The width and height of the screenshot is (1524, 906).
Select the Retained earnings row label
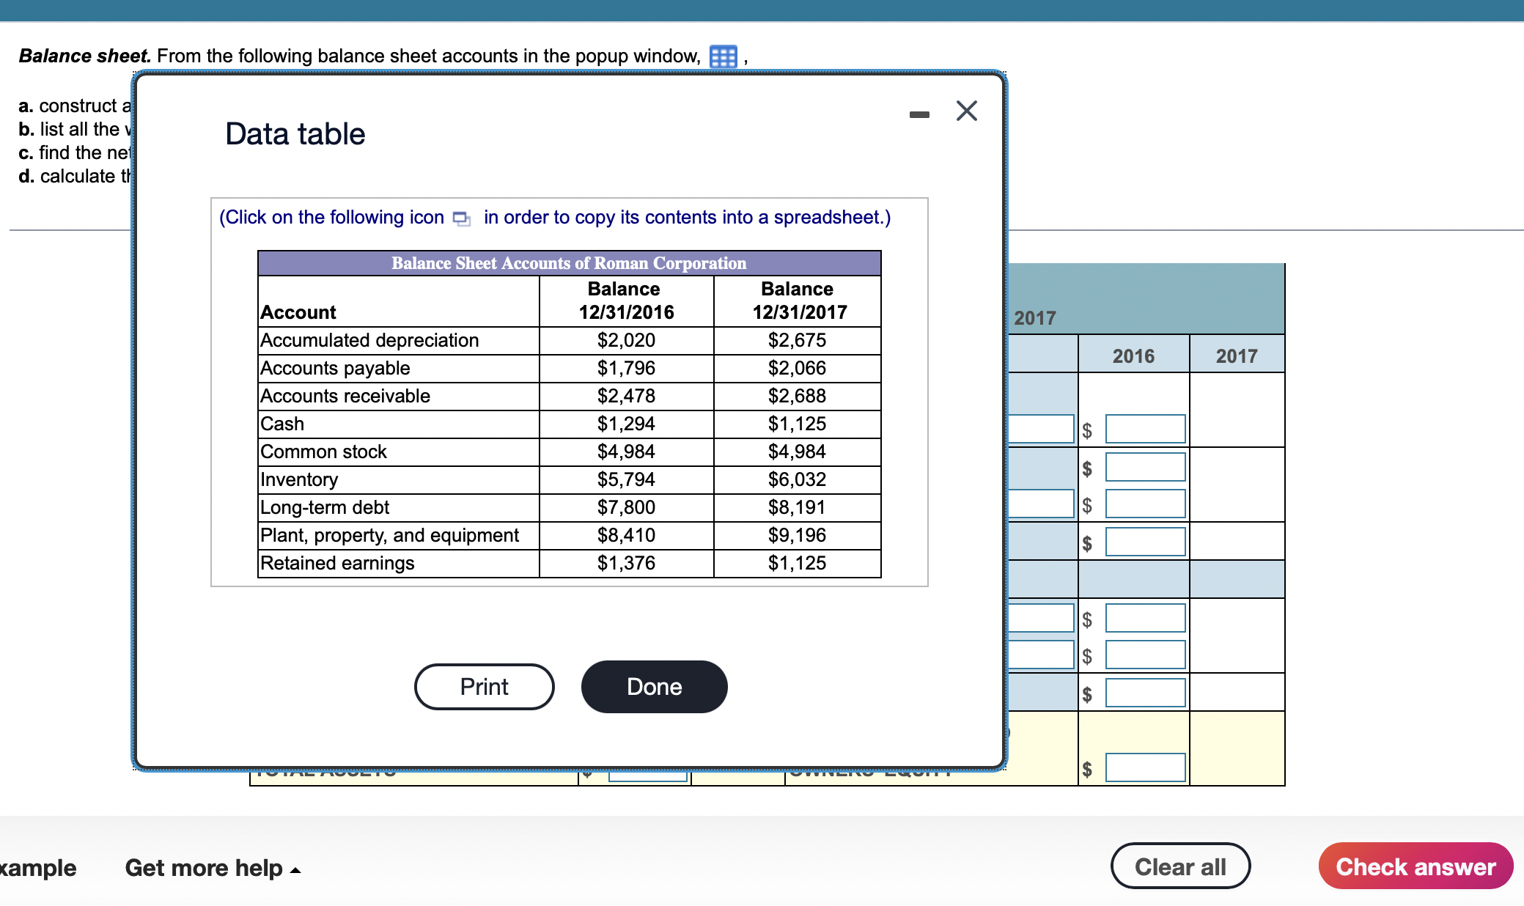point(337,563)
